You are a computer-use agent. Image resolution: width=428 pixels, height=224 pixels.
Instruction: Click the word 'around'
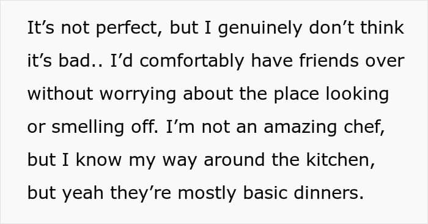click(x=234, y=160)
